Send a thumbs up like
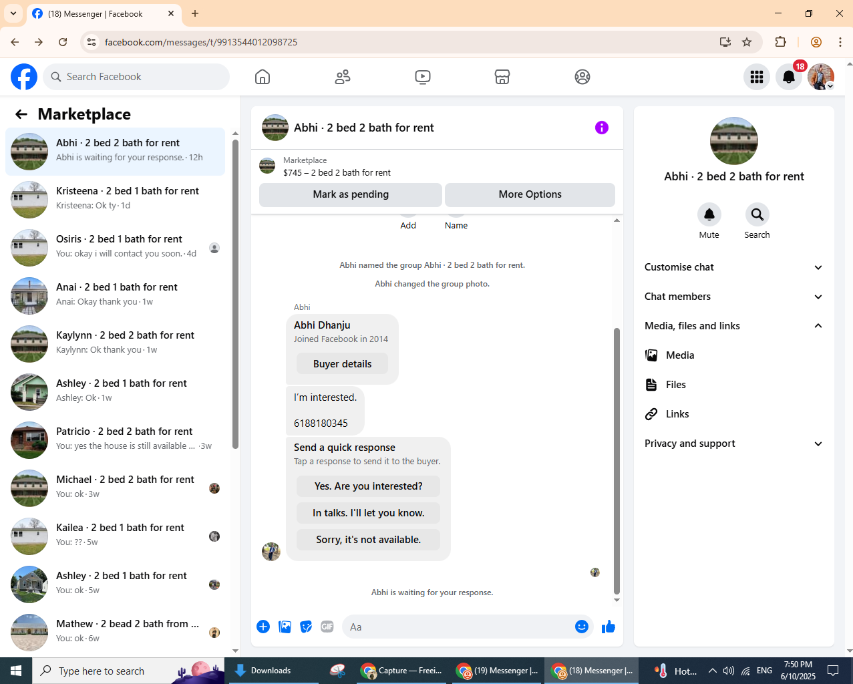This screenshot has height=684, width=853. pyautogui.click(x=609, y=627)
